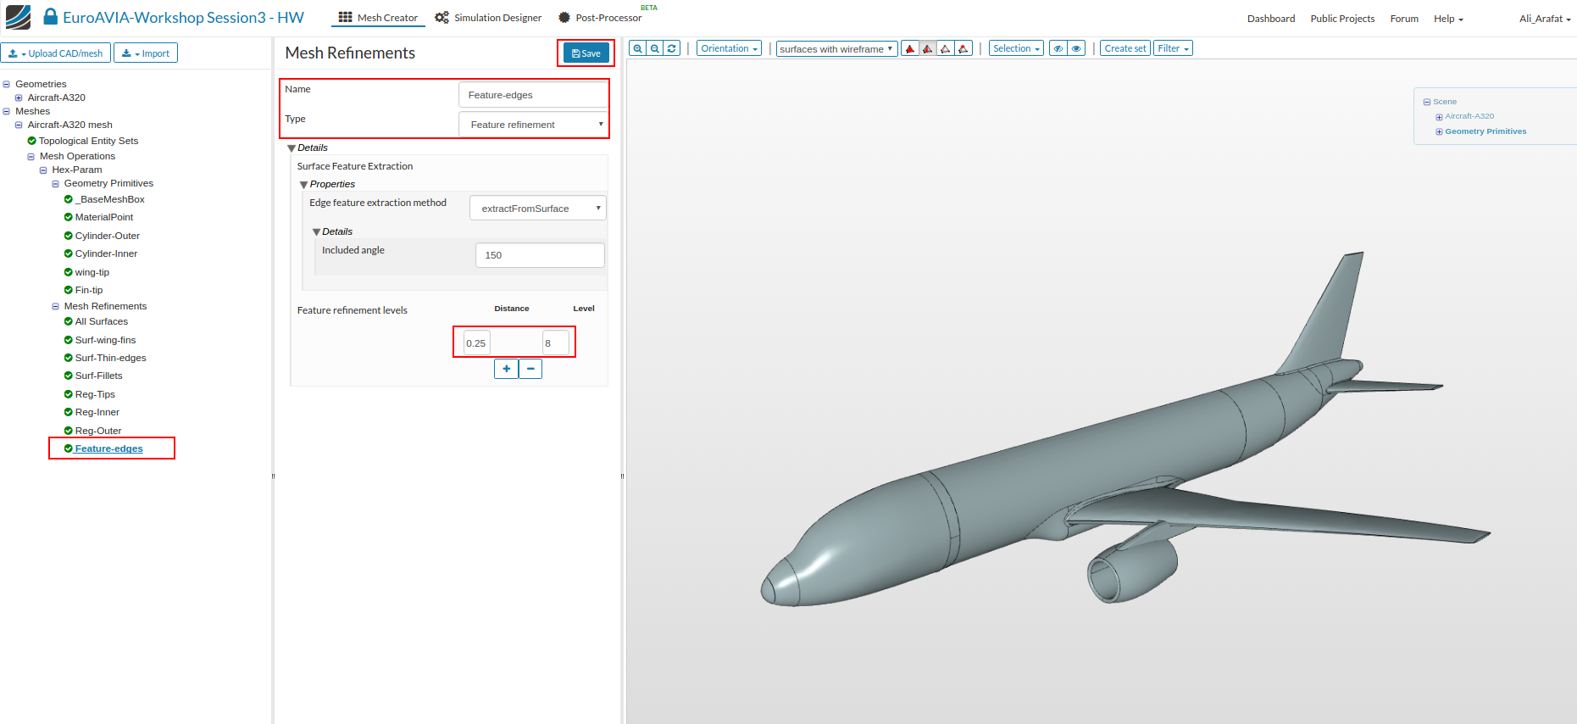
Task: Reset the 3D view with refresh icon
Action: [x=671, y=48]
